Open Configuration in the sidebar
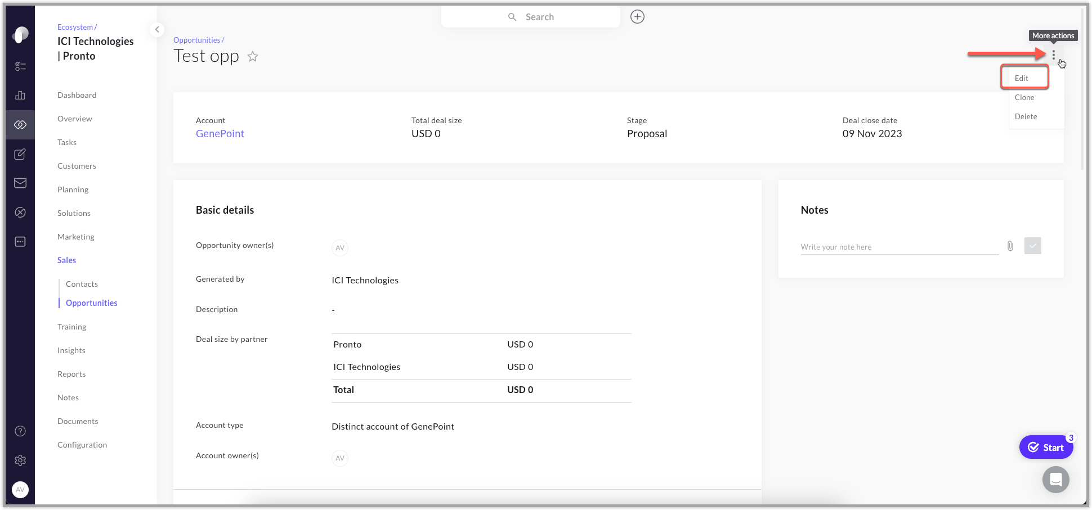 [82, 445]
